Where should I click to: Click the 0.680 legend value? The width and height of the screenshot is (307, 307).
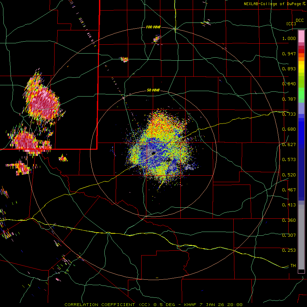pos(289,129)
